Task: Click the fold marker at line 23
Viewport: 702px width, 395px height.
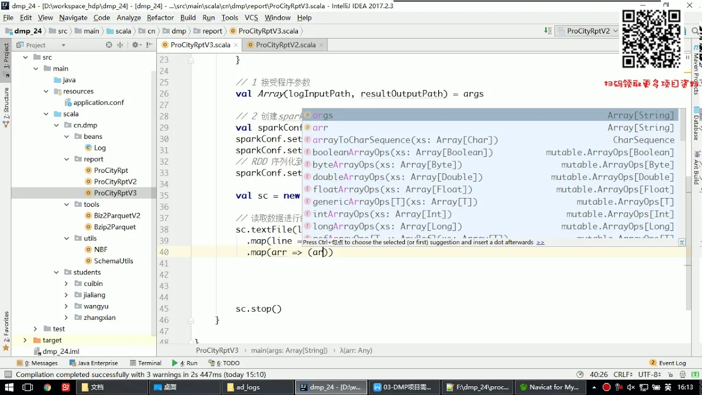Action: 191,60
